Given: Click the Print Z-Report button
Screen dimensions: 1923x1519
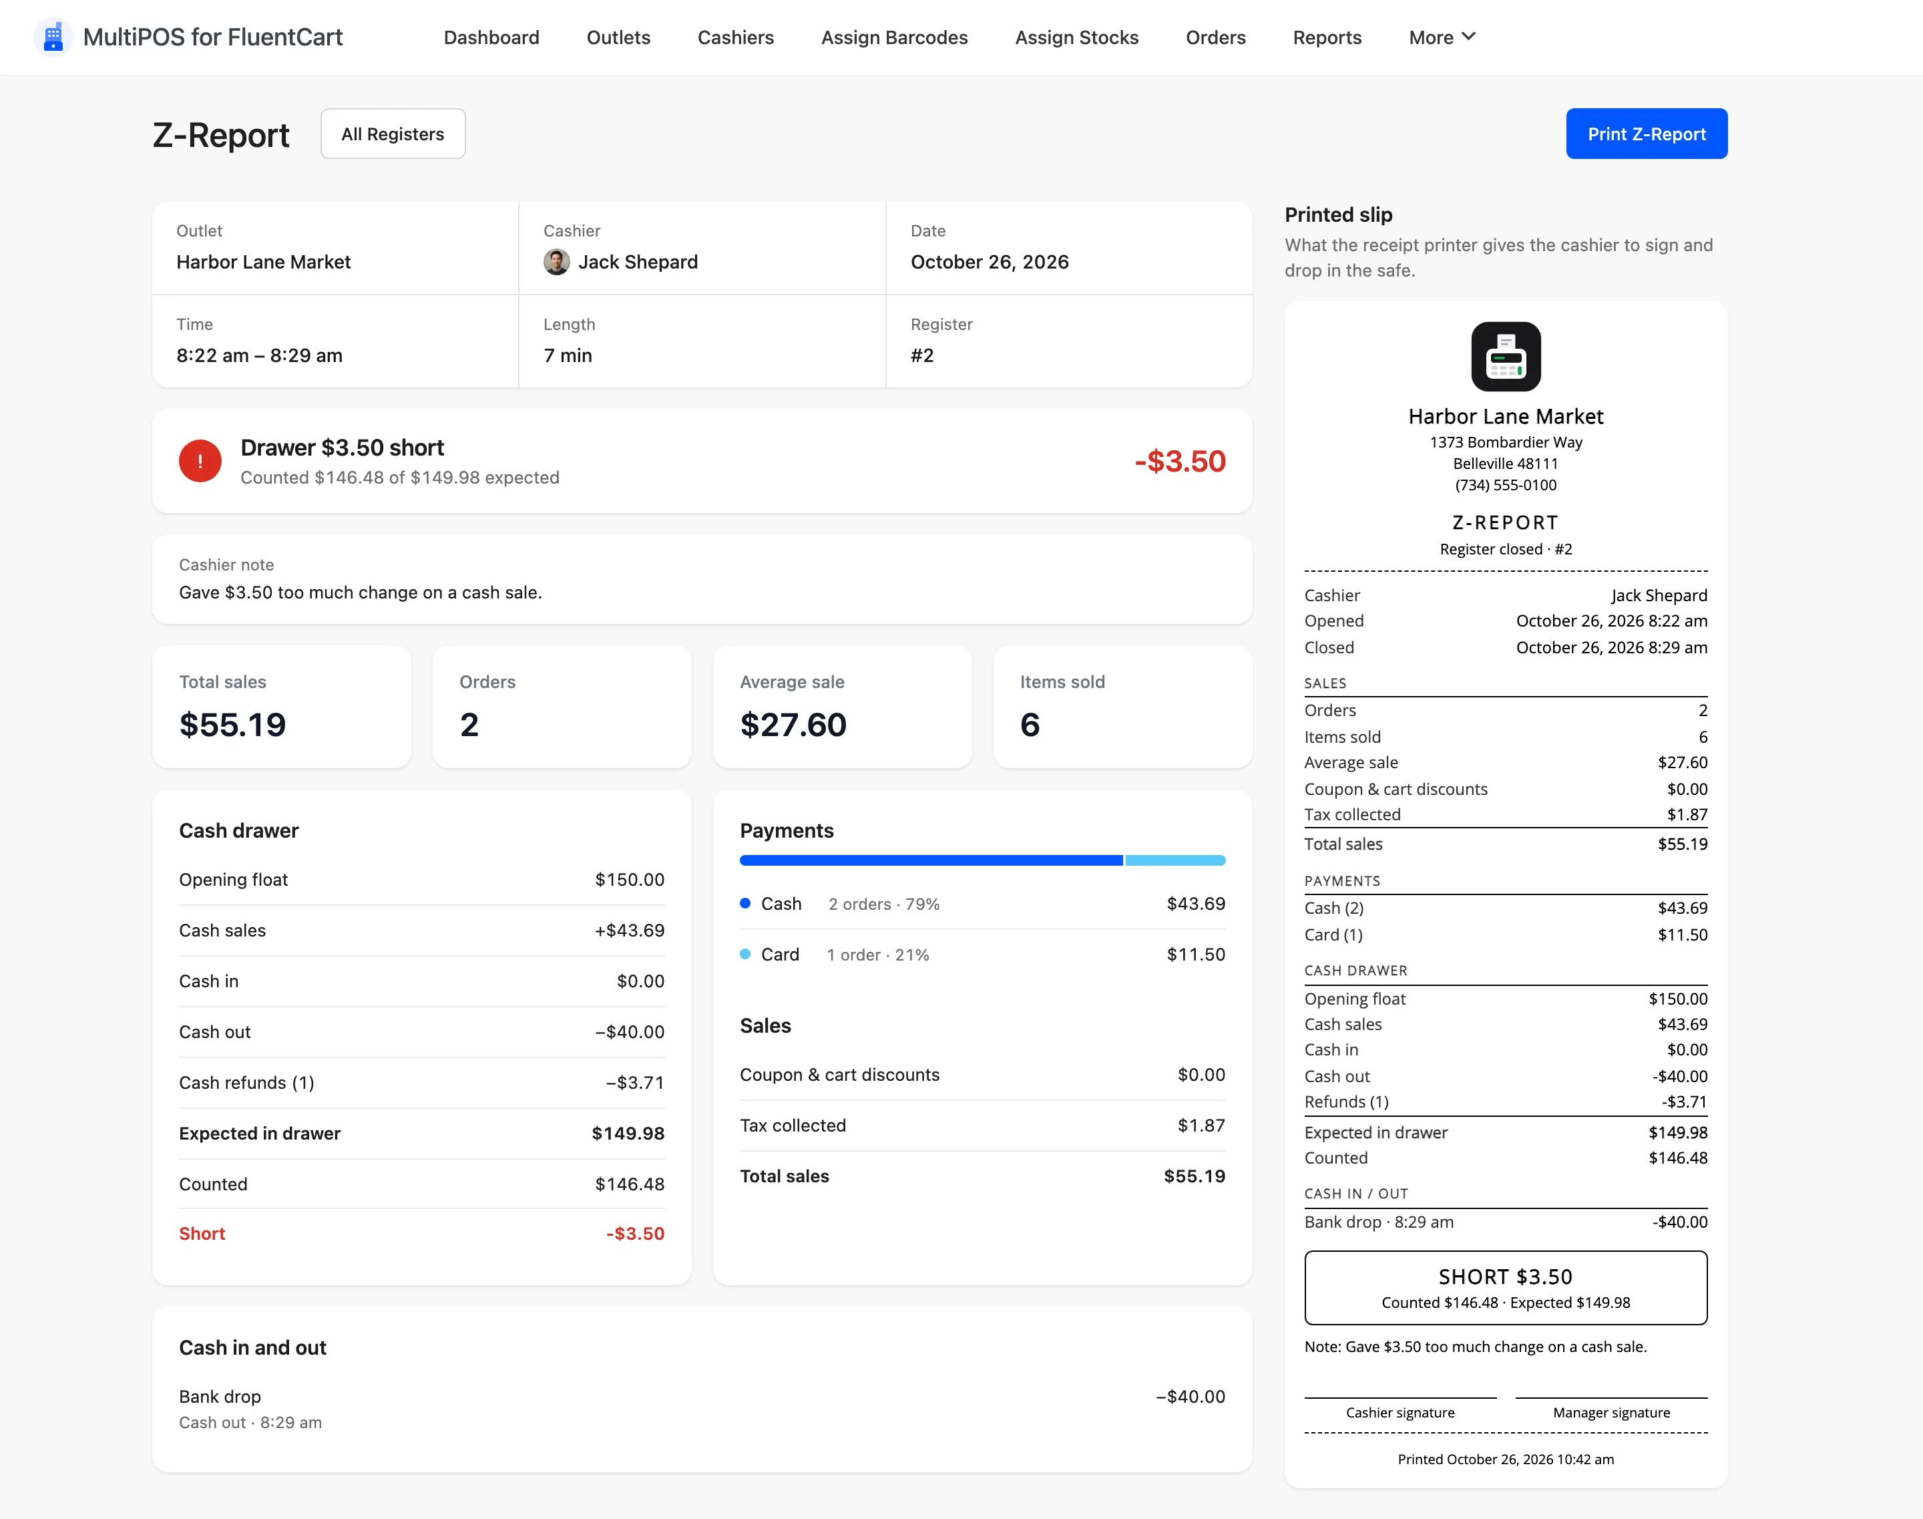Looking at the screenshot, I should point(1647,134).
